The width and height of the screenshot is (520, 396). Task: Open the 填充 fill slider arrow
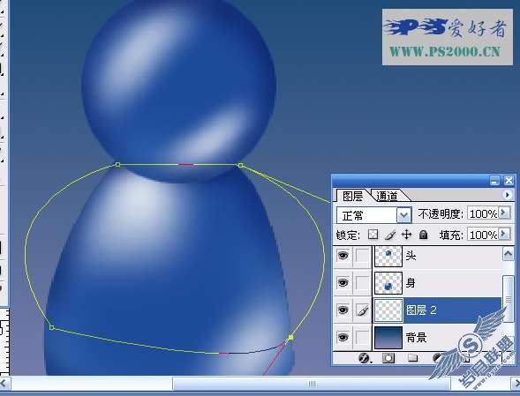[504, 234]
